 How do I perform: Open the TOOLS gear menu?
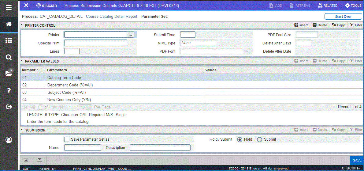(x=353, y=6)
